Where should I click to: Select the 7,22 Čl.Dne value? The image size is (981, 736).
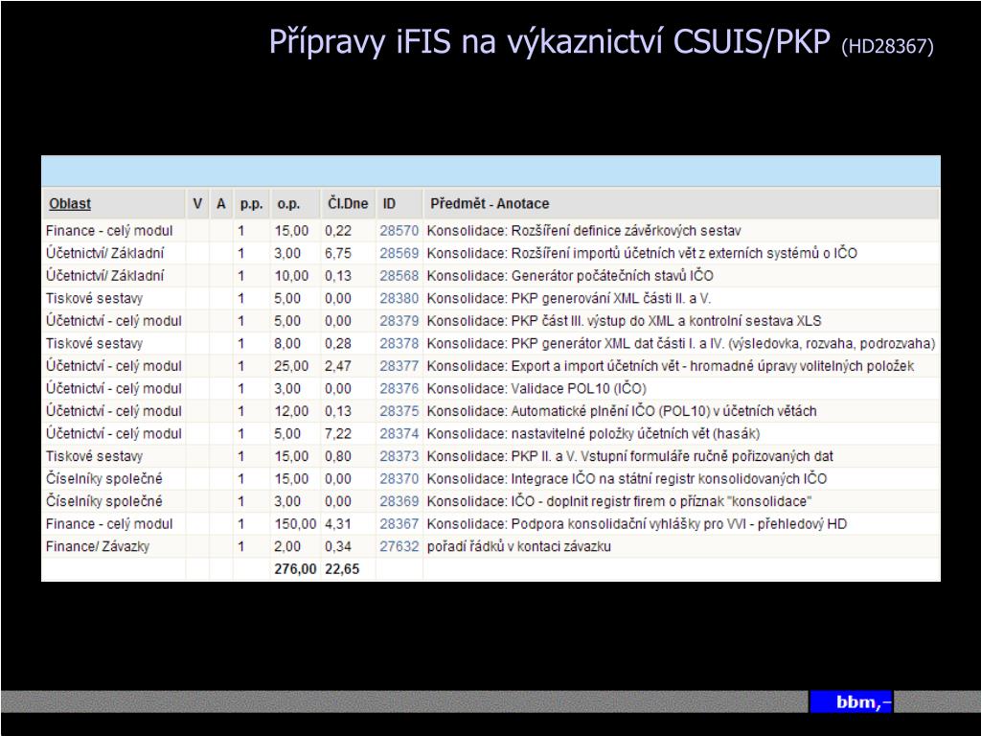pos(338,434)
